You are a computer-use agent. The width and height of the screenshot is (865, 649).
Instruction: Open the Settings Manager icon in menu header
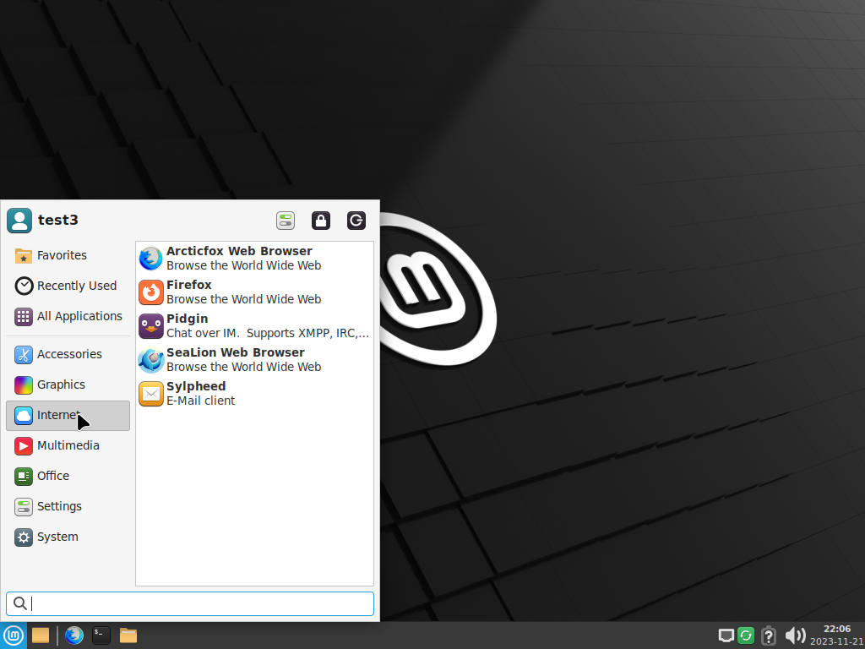(286, 221)
